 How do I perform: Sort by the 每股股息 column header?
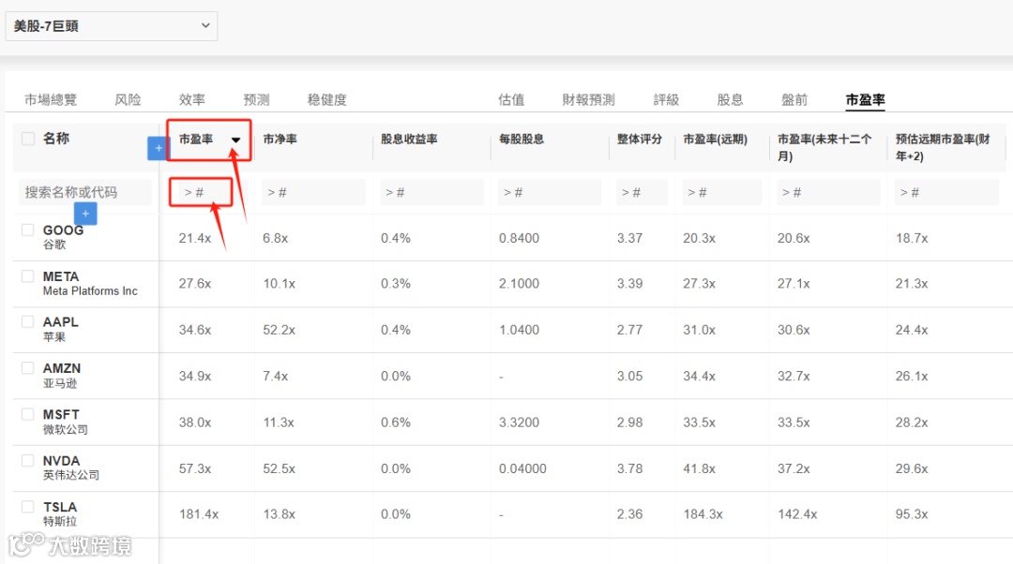click(522, 140)
